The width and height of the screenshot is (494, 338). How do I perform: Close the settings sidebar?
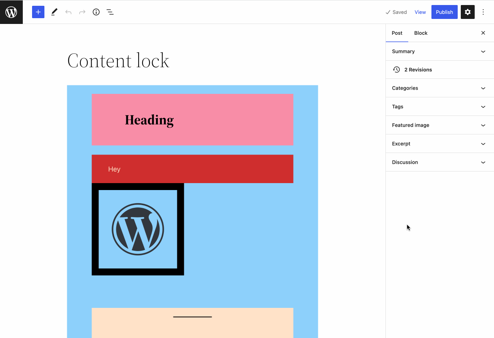(x=483, y=33)
